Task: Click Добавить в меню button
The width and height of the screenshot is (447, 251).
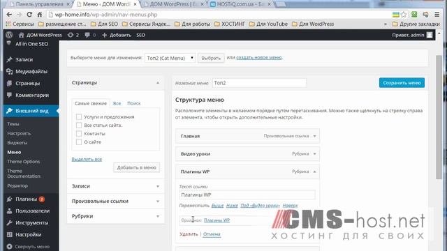Action: click(x=137, y=167)
